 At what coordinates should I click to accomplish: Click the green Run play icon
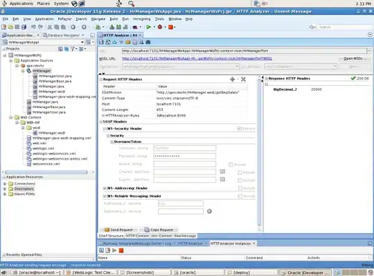[x=148, y=27]
